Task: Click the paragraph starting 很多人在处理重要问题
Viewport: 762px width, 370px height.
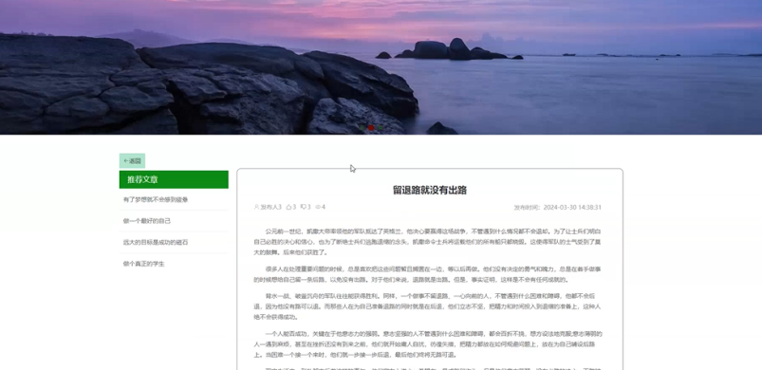Action: pos(428,274)
